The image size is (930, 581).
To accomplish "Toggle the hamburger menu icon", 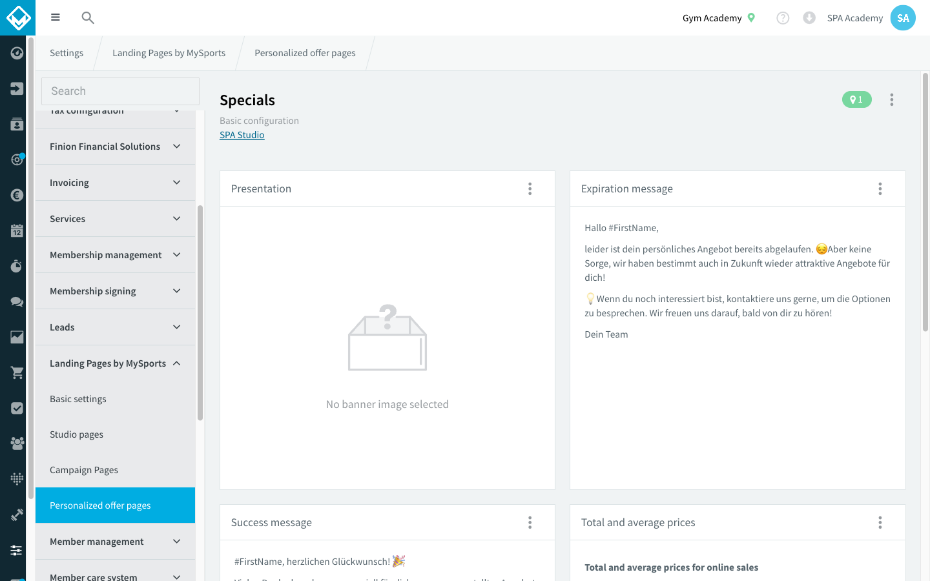I will [x=56, y=17].
